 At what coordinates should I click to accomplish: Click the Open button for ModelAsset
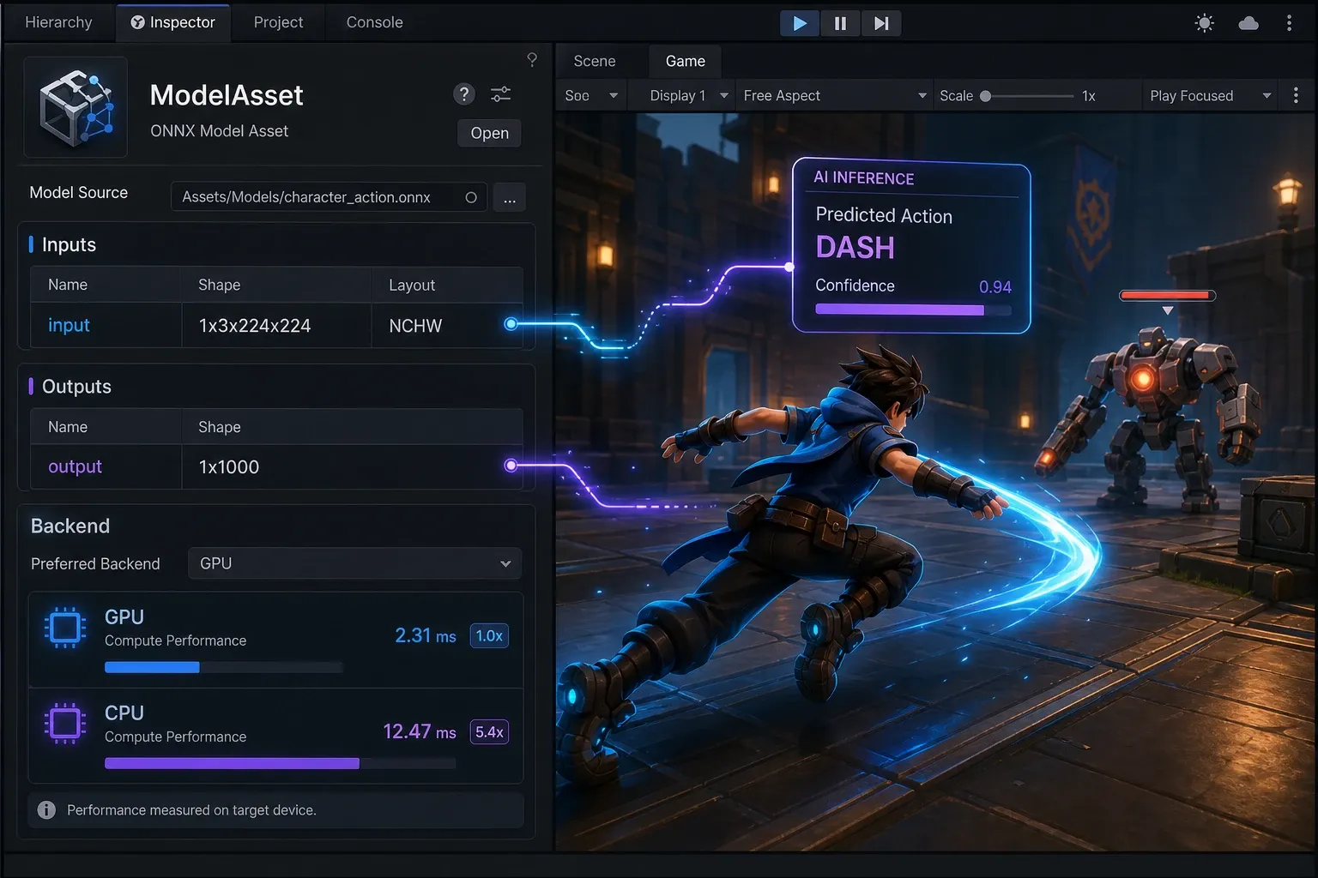point(489,133)
